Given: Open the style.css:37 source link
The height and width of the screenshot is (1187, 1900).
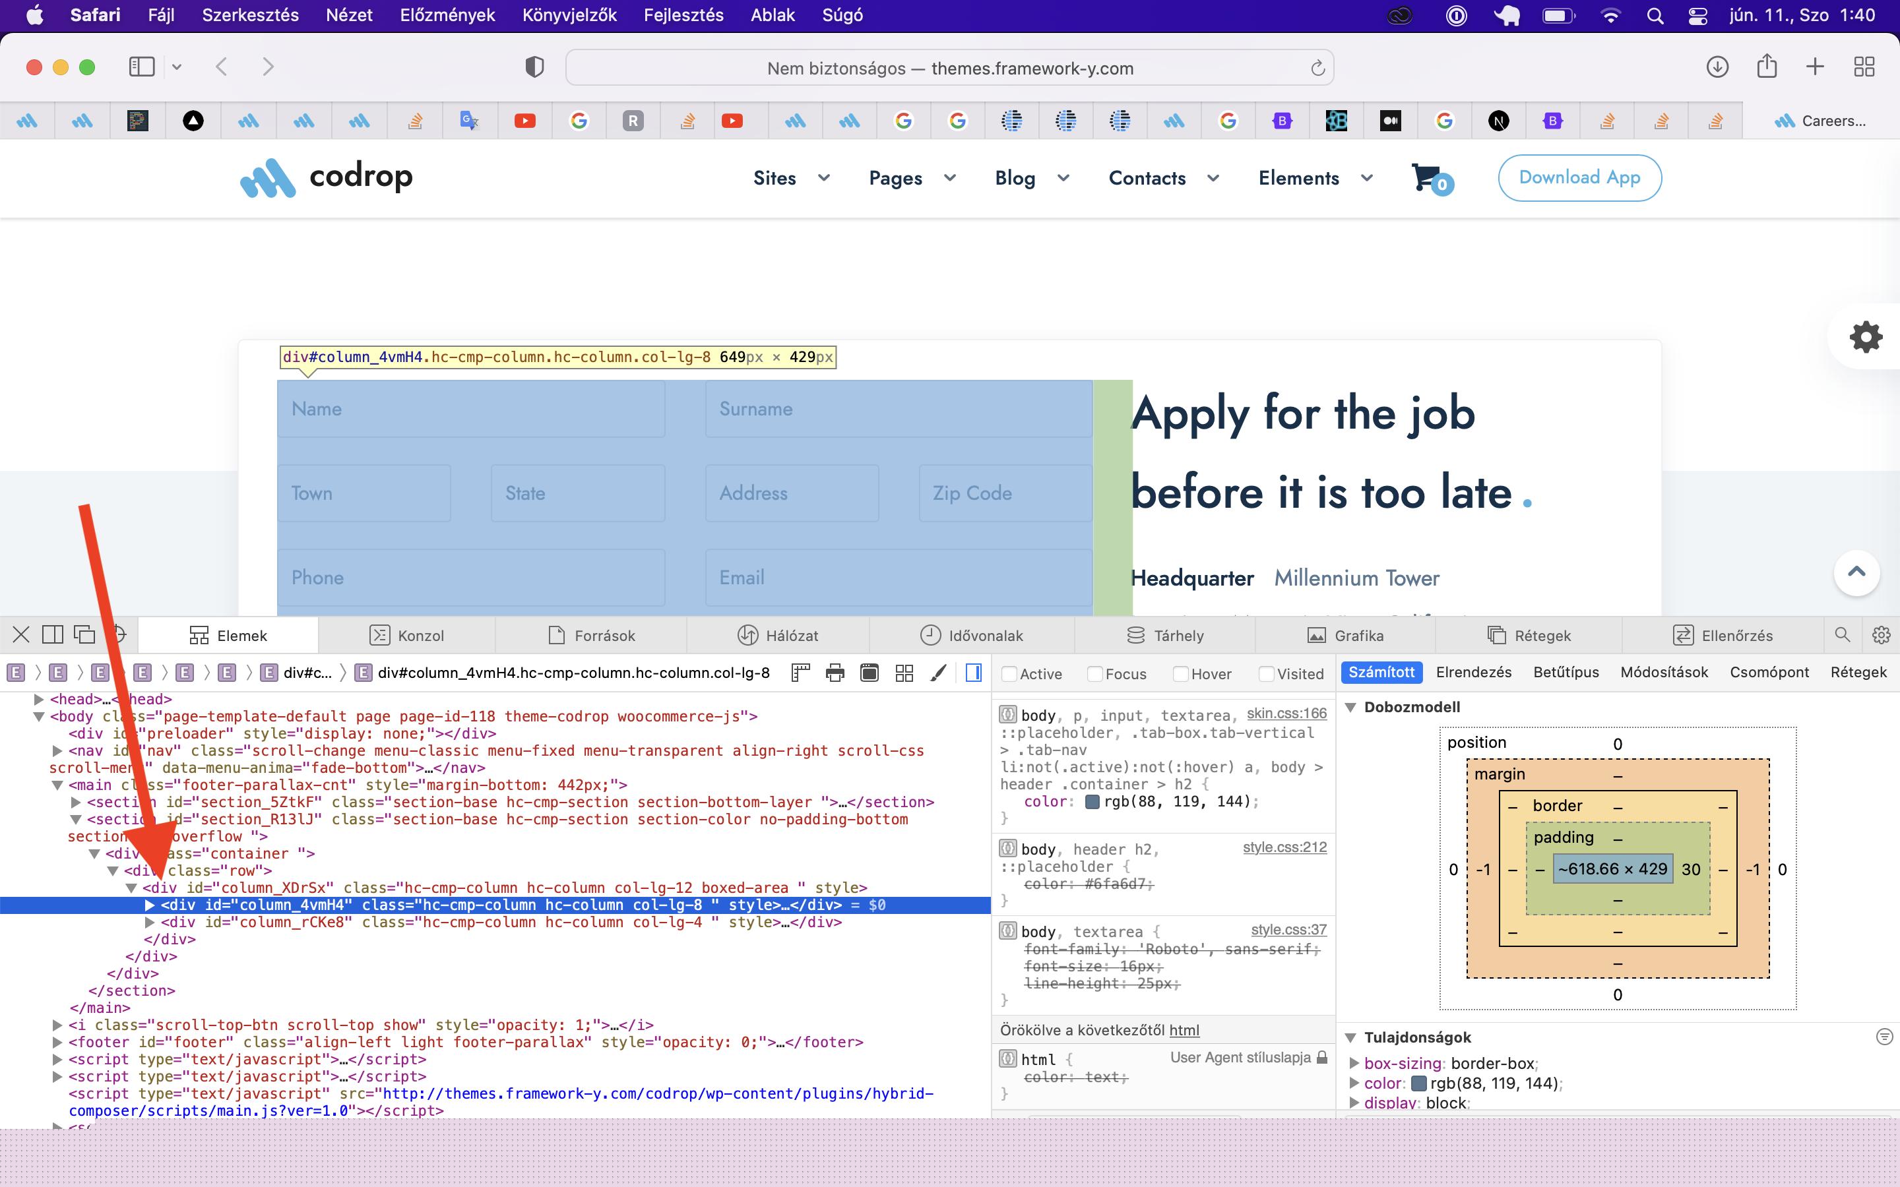Looking at the screenshot, I should (1288, 930).
